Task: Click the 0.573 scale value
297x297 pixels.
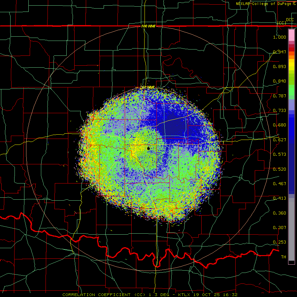Action: point(280,154)
